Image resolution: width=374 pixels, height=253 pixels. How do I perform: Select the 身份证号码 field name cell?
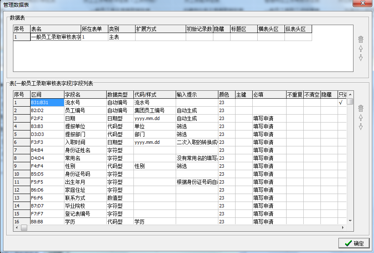click(85, 174)
